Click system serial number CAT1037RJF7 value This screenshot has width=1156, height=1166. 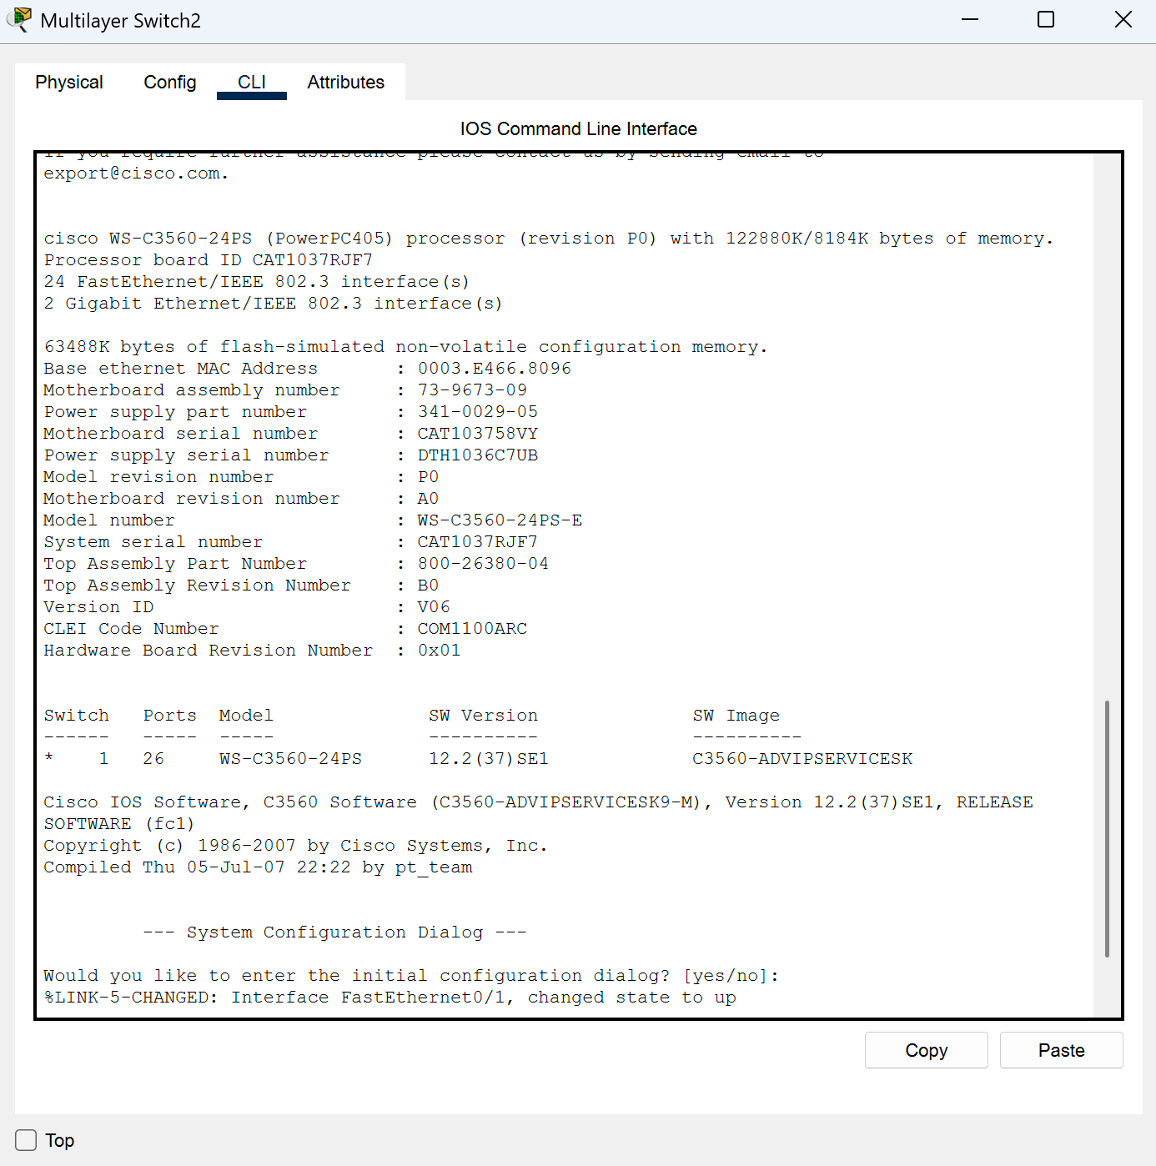tap(478, 542)
